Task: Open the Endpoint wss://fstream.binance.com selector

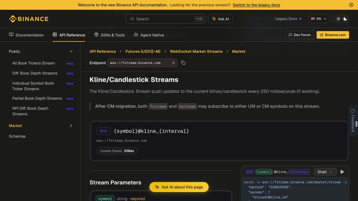Action: [x=142, y=63]
